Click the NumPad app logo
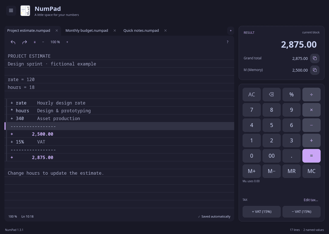The width and height of the screenshot is (329, 234). pos(25,11)
